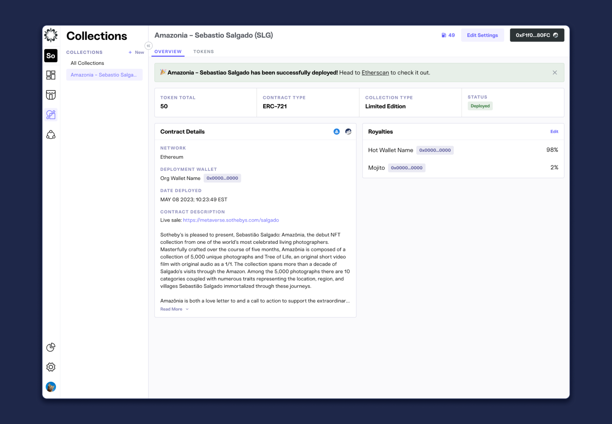Switch to the Overview tab
612x424 pixels.
(x=168, y=52)
